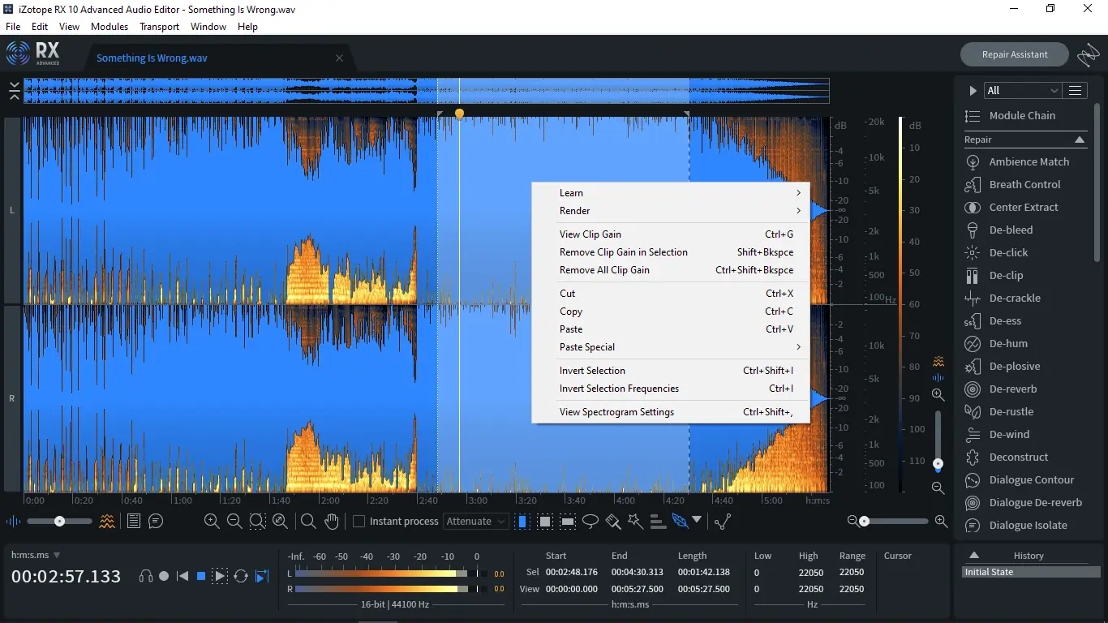The width and height of the screenshot is (1108, 623).
Task: Close the Something Is Wrong.wav tab
Action: [x=339, y=58]
